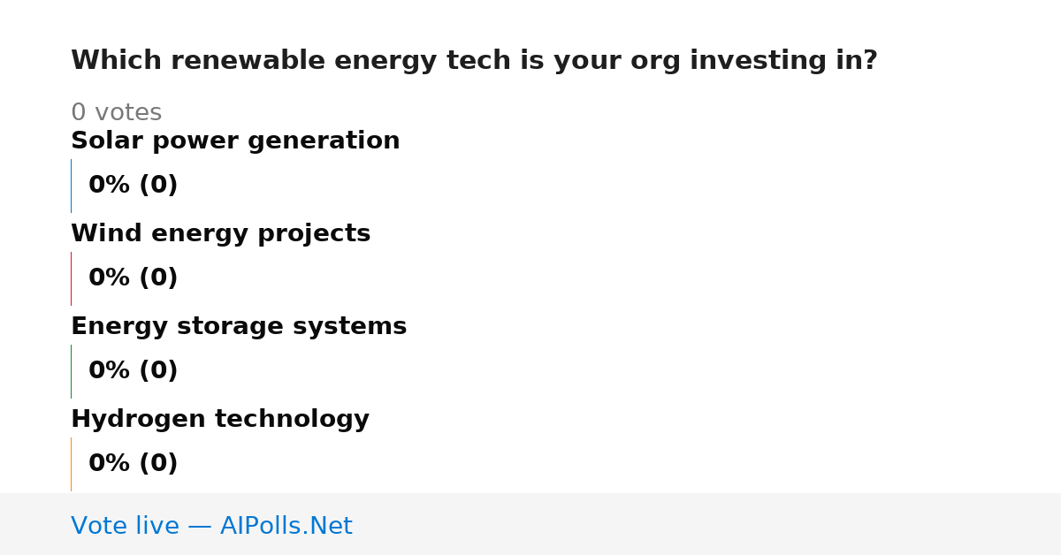Select the Hydrogen technology option

tap(220, 419)
